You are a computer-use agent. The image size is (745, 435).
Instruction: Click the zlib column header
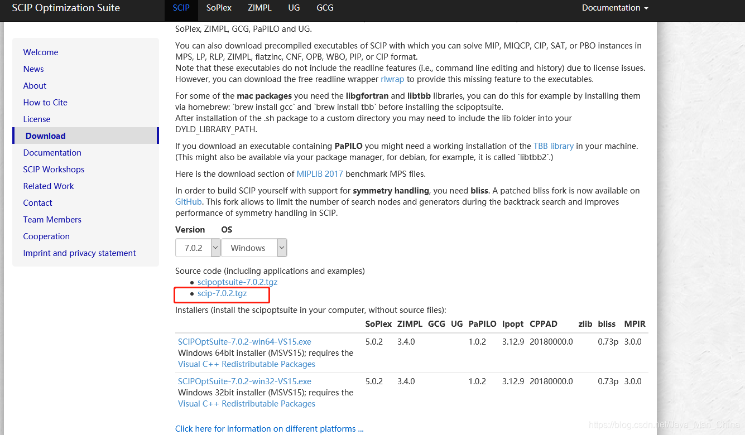click(585, 324)
